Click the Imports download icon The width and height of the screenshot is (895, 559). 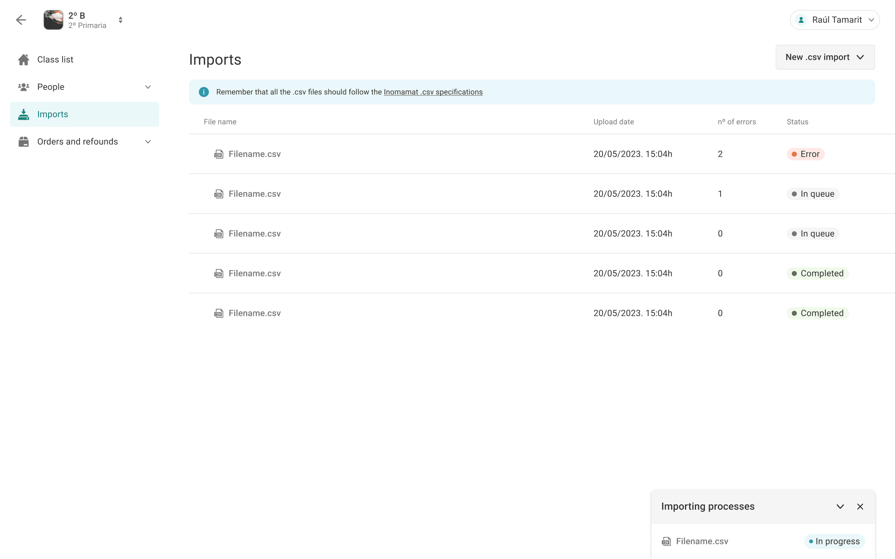tap(24, 114)
